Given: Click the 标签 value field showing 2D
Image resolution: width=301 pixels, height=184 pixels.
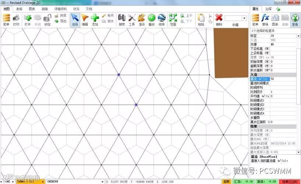Looking at the screenshot, I should 283,36.
